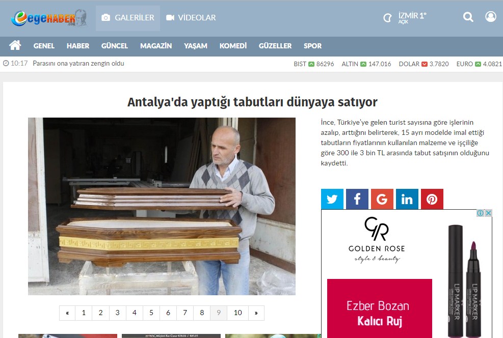Share article on Facebook
Viewport: 503px width, 338px height.
tap(357, 199)
